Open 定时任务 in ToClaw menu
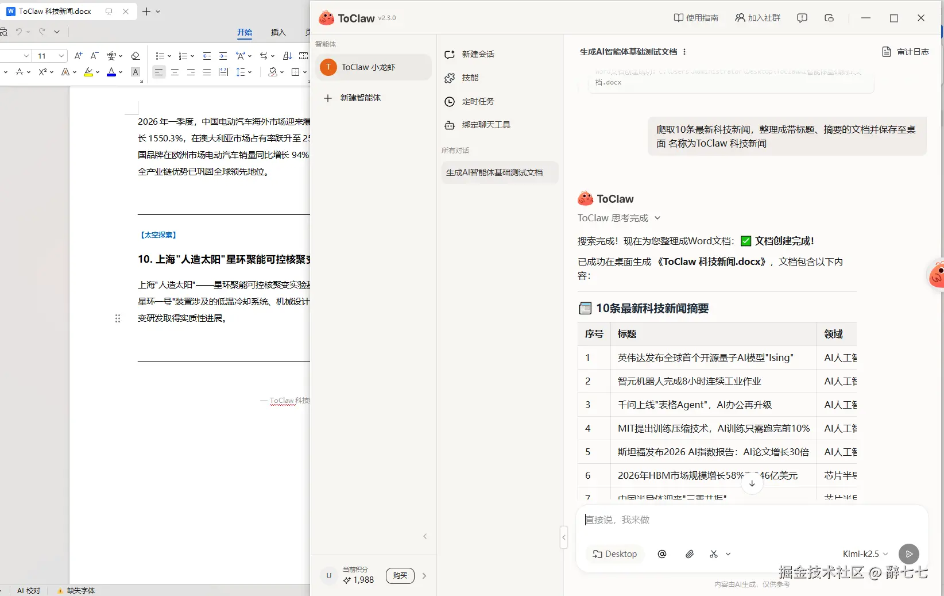 point(470,101)
